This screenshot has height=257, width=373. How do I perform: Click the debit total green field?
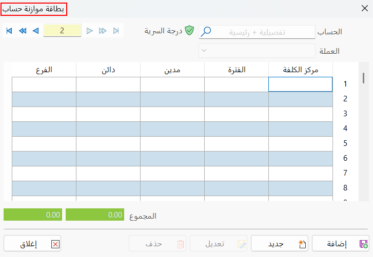(x=95, y=215)
